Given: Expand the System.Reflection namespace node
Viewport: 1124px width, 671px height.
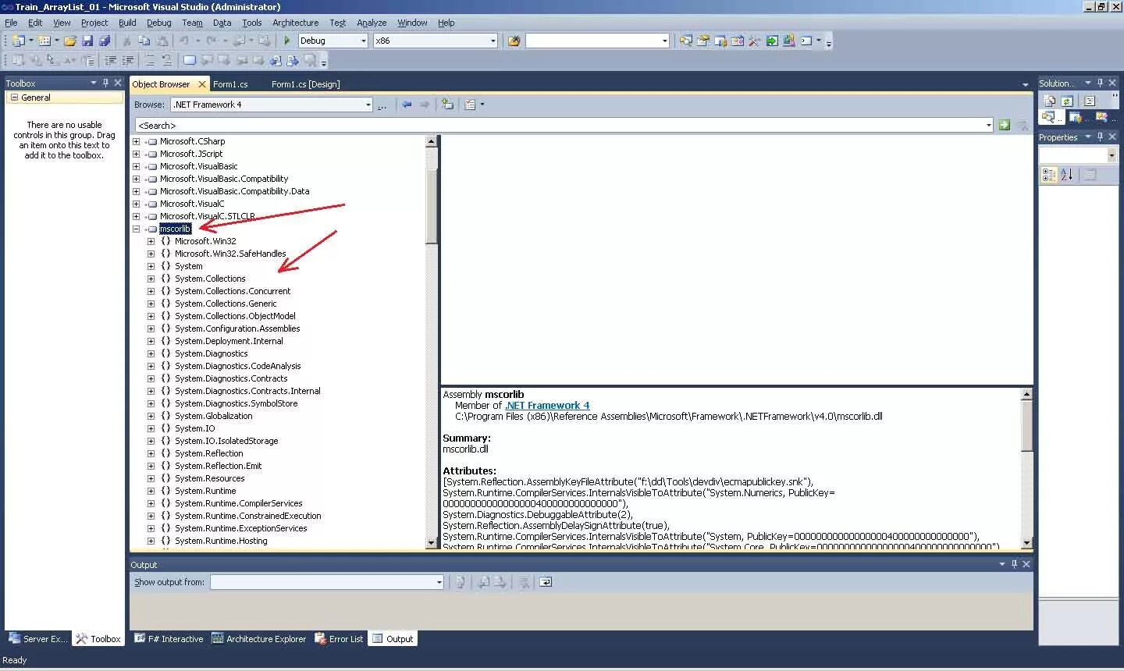Looking at the screenshot, I should pyautogui.click(x=151, y=453).
